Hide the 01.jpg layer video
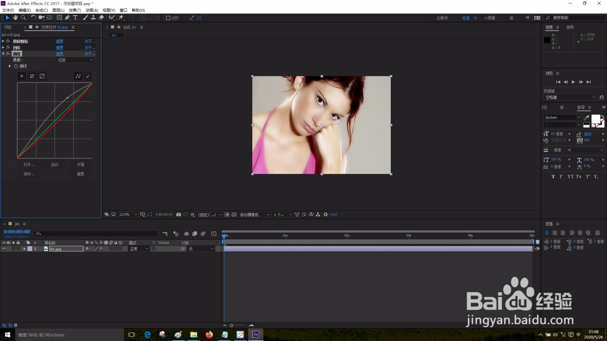607x341 pixels. click(x=4, y=249)
